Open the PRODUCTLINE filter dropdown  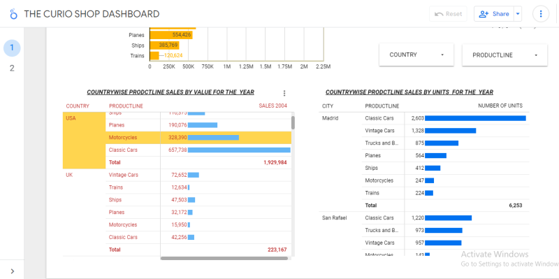tap(504, 55)
